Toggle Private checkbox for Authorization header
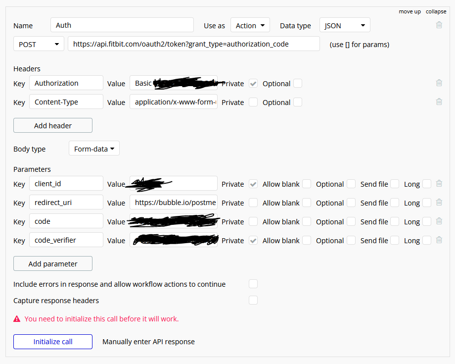 pyautogui.click(x=253, y=84)
